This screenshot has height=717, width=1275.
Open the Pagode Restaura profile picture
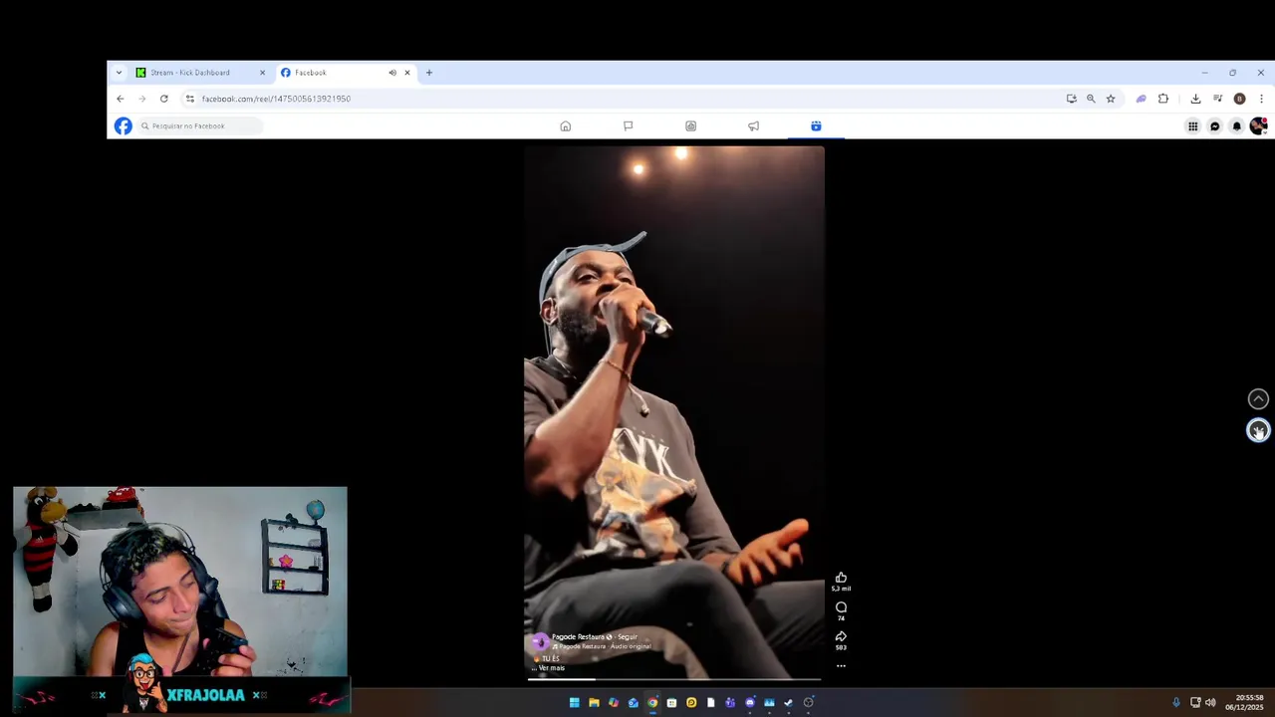click(x=540, y=641)
